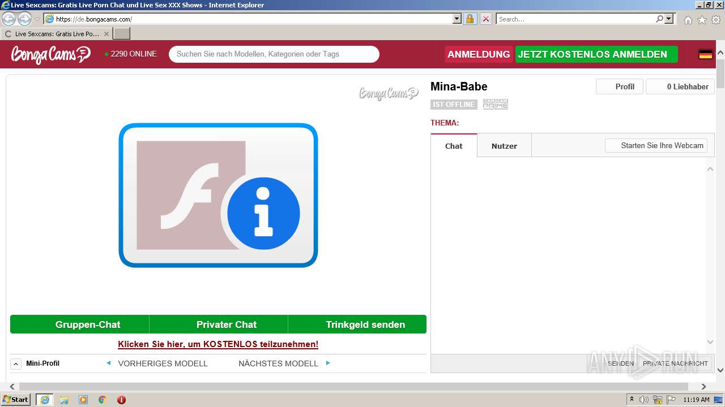Screen dimensions: 725x407
Task: Click Starten Sie Ihre Webcam
Action: [656, 145]
